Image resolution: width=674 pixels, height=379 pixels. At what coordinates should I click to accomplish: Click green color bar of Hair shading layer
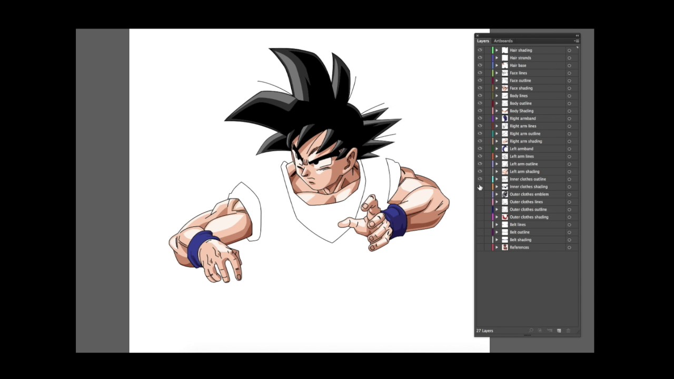493,51
